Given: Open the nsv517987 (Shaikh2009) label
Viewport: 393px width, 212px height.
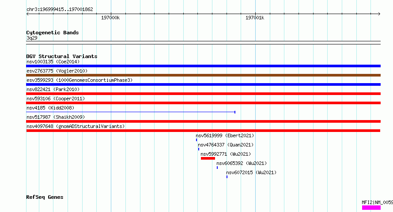Looking at the screenshot, I should [56, 117].
